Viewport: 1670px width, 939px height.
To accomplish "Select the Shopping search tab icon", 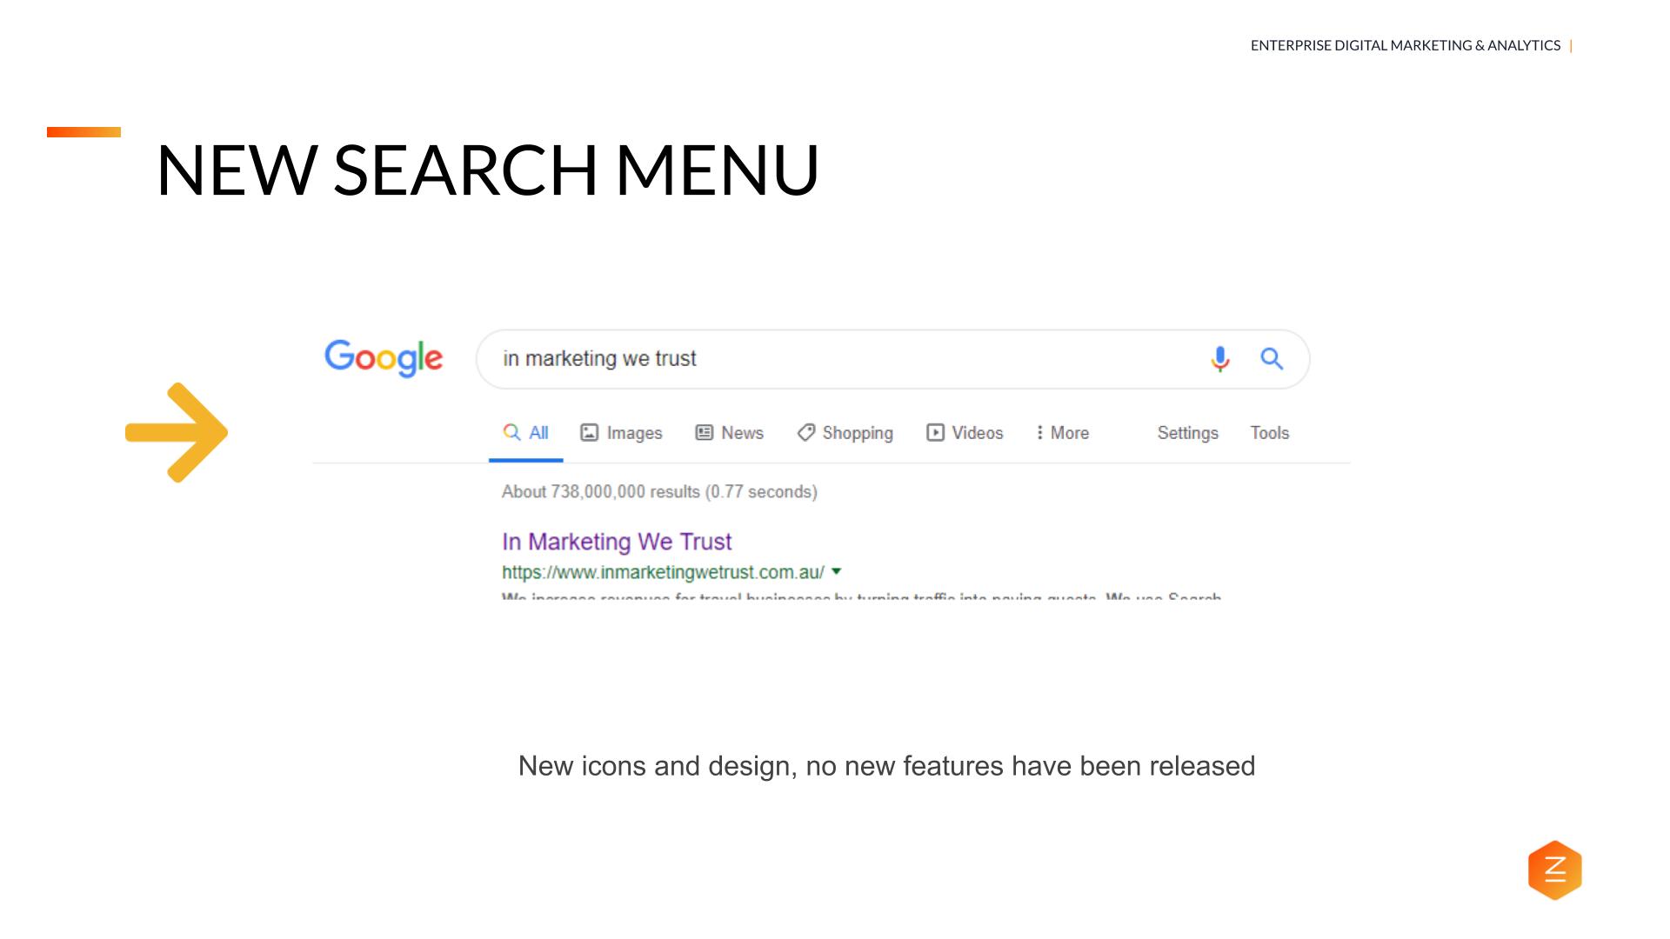I will 803,432.
